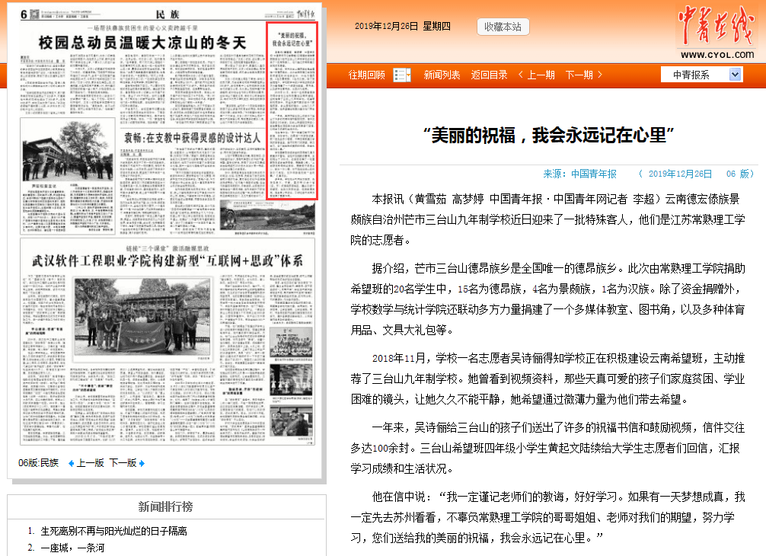Go to 返回目录 link
Viewport: 766px width, 556px height.
tap(489, 75)
